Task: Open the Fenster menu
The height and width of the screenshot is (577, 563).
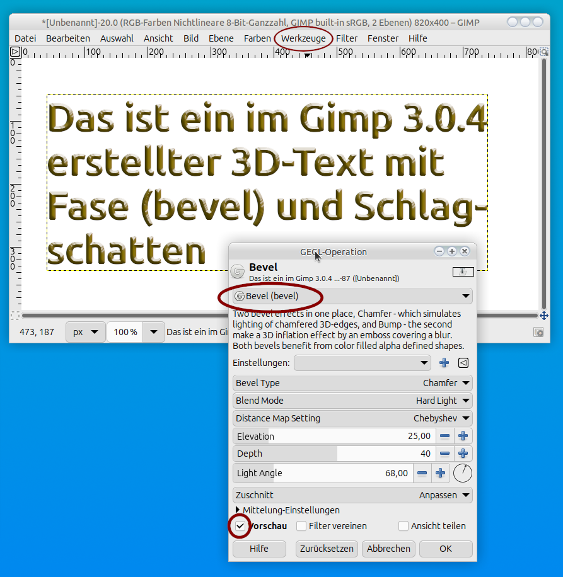Action: [383, 38]
